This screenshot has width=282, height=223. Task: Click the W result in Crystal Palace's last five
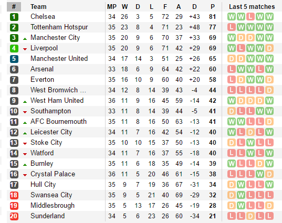click(260, 174)
